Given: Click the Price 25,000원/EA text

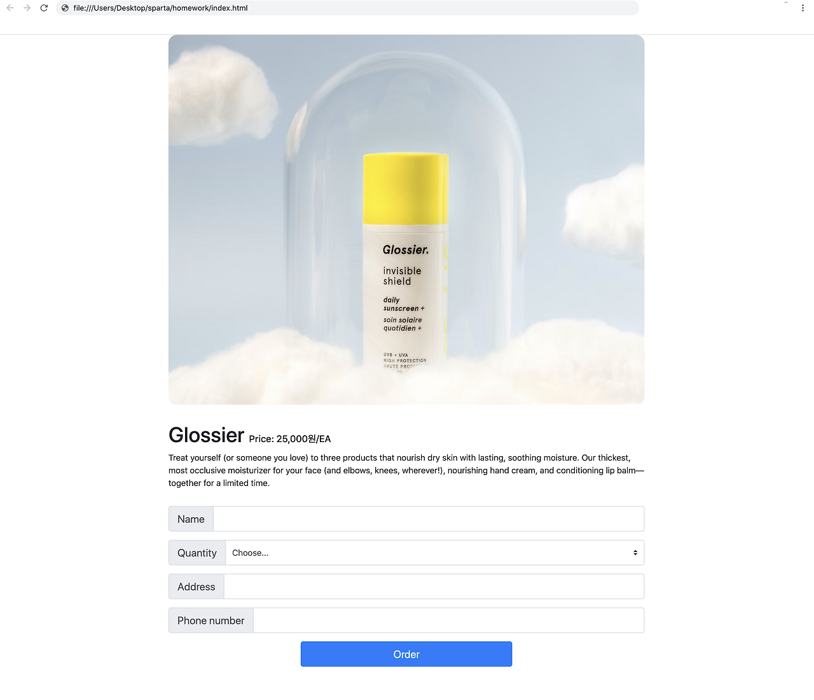Looking at the screenshot, I should pyautogui.click(x=290, y=439).
